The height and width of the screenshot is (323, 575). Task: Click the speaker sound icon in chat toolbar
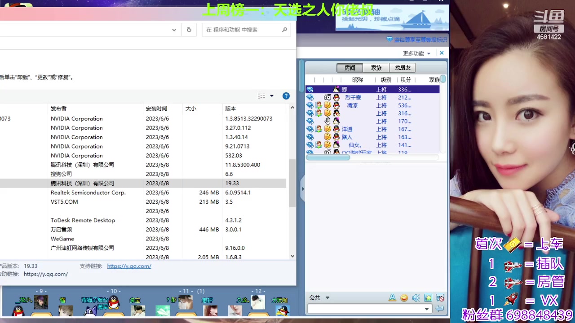click(x=416, y=298)
